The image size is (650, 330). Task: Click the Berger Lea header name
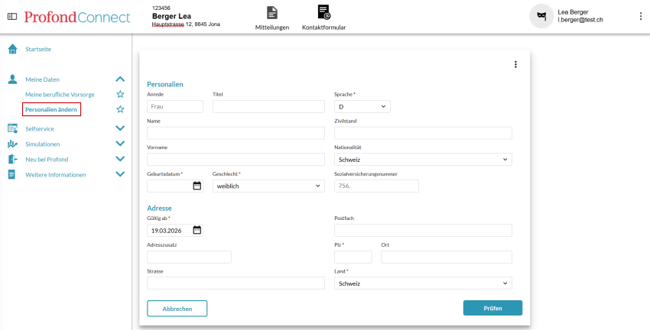[171, 16]
